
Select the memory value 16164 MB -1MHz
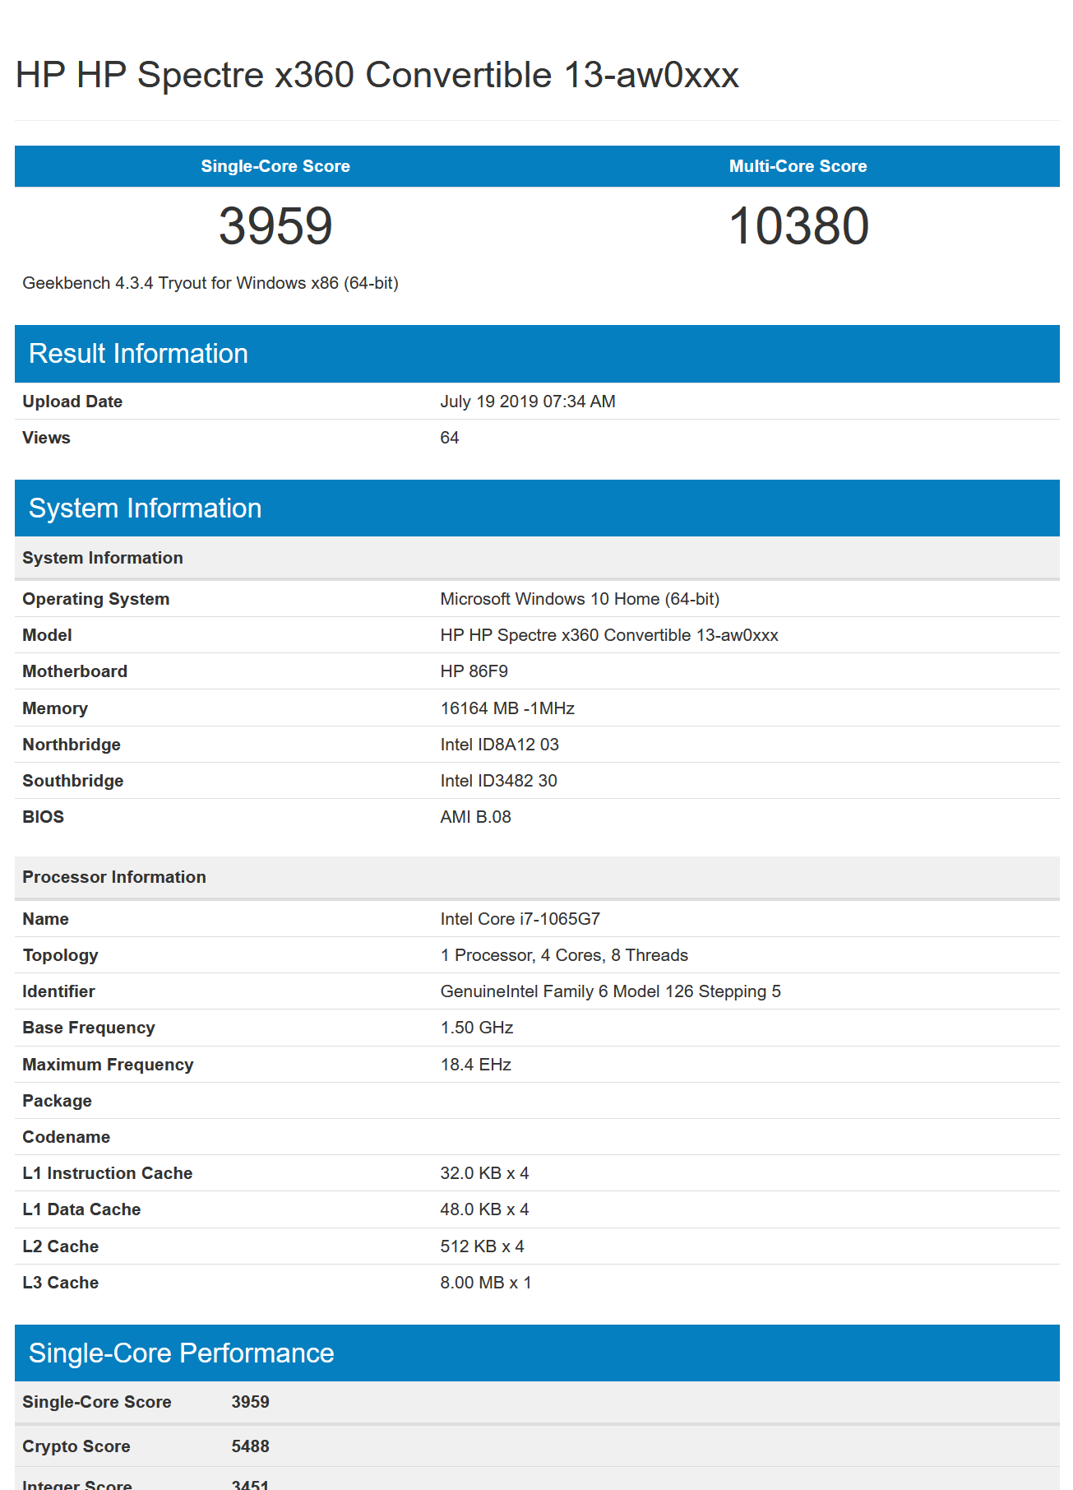coord(506,708)
